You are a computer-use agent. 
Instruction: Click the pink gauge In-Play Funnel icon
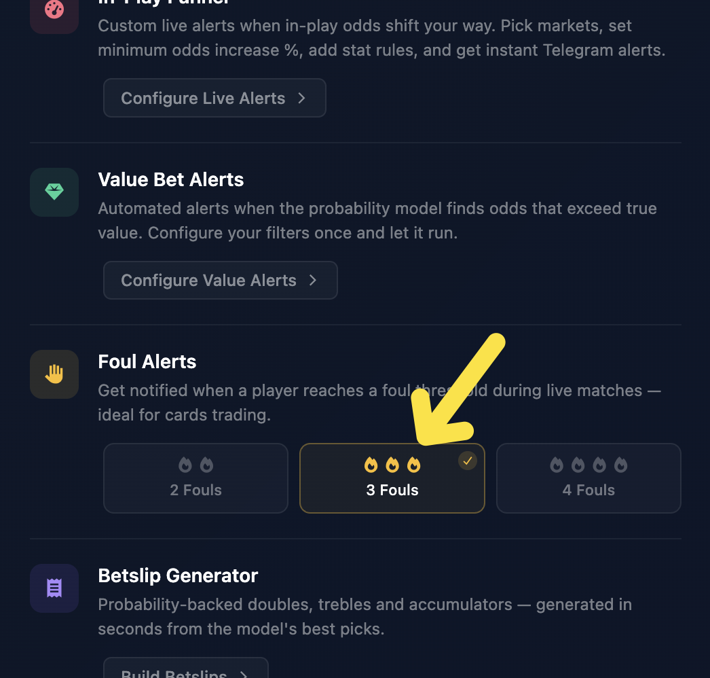[x=54, y=10]
